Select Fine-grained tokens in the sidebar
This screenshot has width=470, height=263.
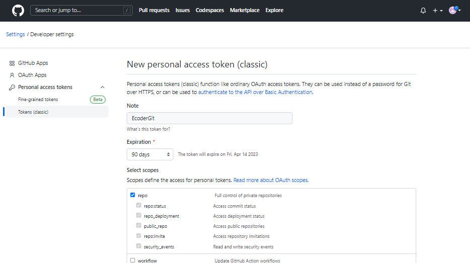(38, 100)
